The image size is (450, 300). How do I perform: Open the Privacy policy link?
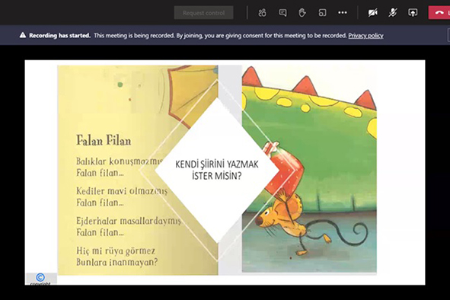pos(365,36)
